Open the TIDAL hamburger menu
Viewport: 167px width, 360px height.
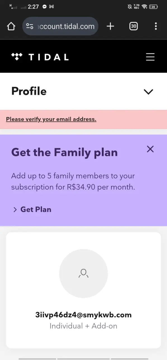[x=150, y=57]
